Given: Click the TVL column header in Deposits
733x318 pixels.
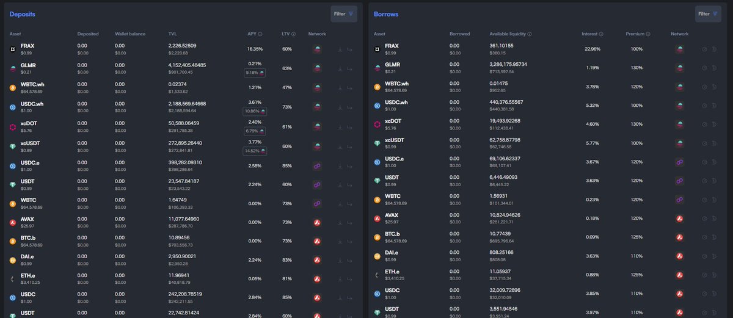Looking at the screenshot, I should (172, 34).
